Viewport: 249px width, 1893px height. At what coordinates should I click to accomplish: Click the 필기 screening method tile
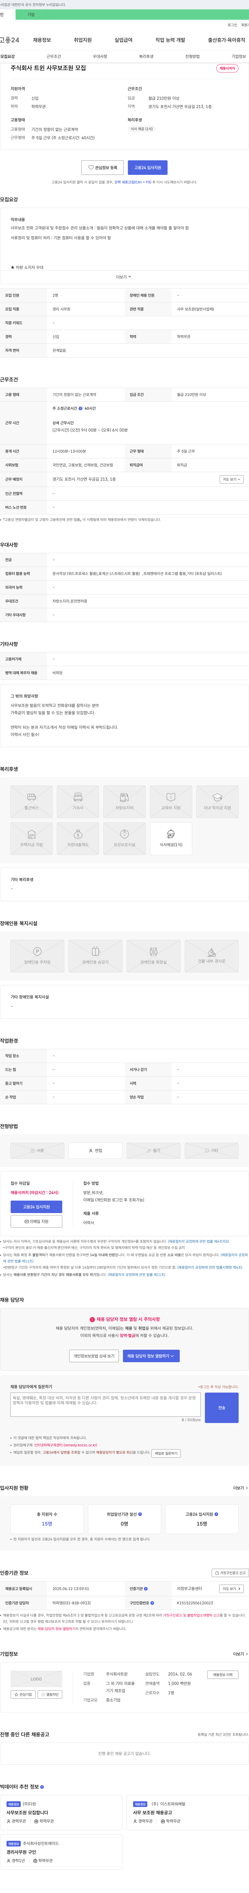[154, 1151]
